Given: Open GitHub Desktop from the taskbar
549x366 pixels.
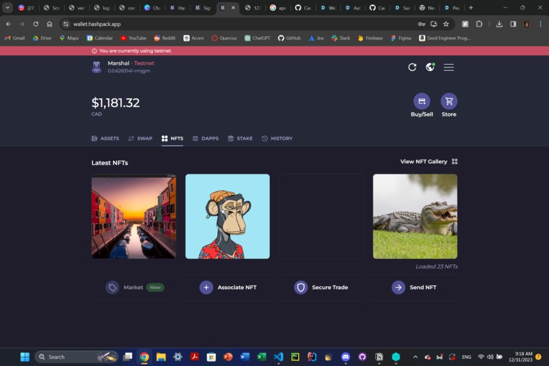Looking at the screenshot, I should [x=362, y=357].
